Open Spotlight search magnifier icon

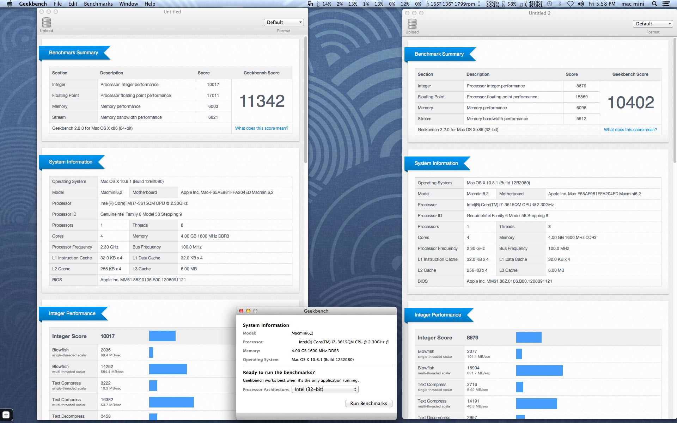pos(654,4)
